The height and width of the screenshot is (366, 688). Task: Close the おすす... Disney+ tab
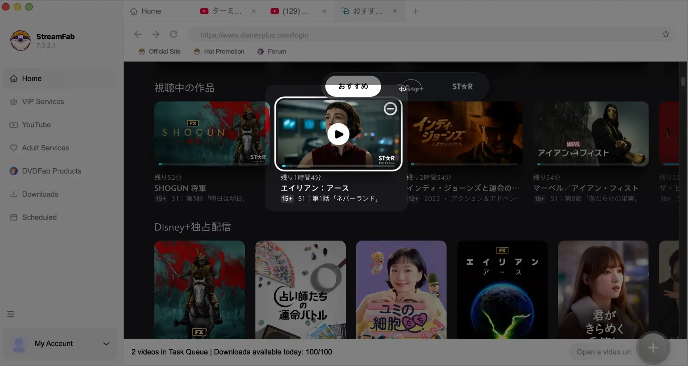(x=395, y=11)
